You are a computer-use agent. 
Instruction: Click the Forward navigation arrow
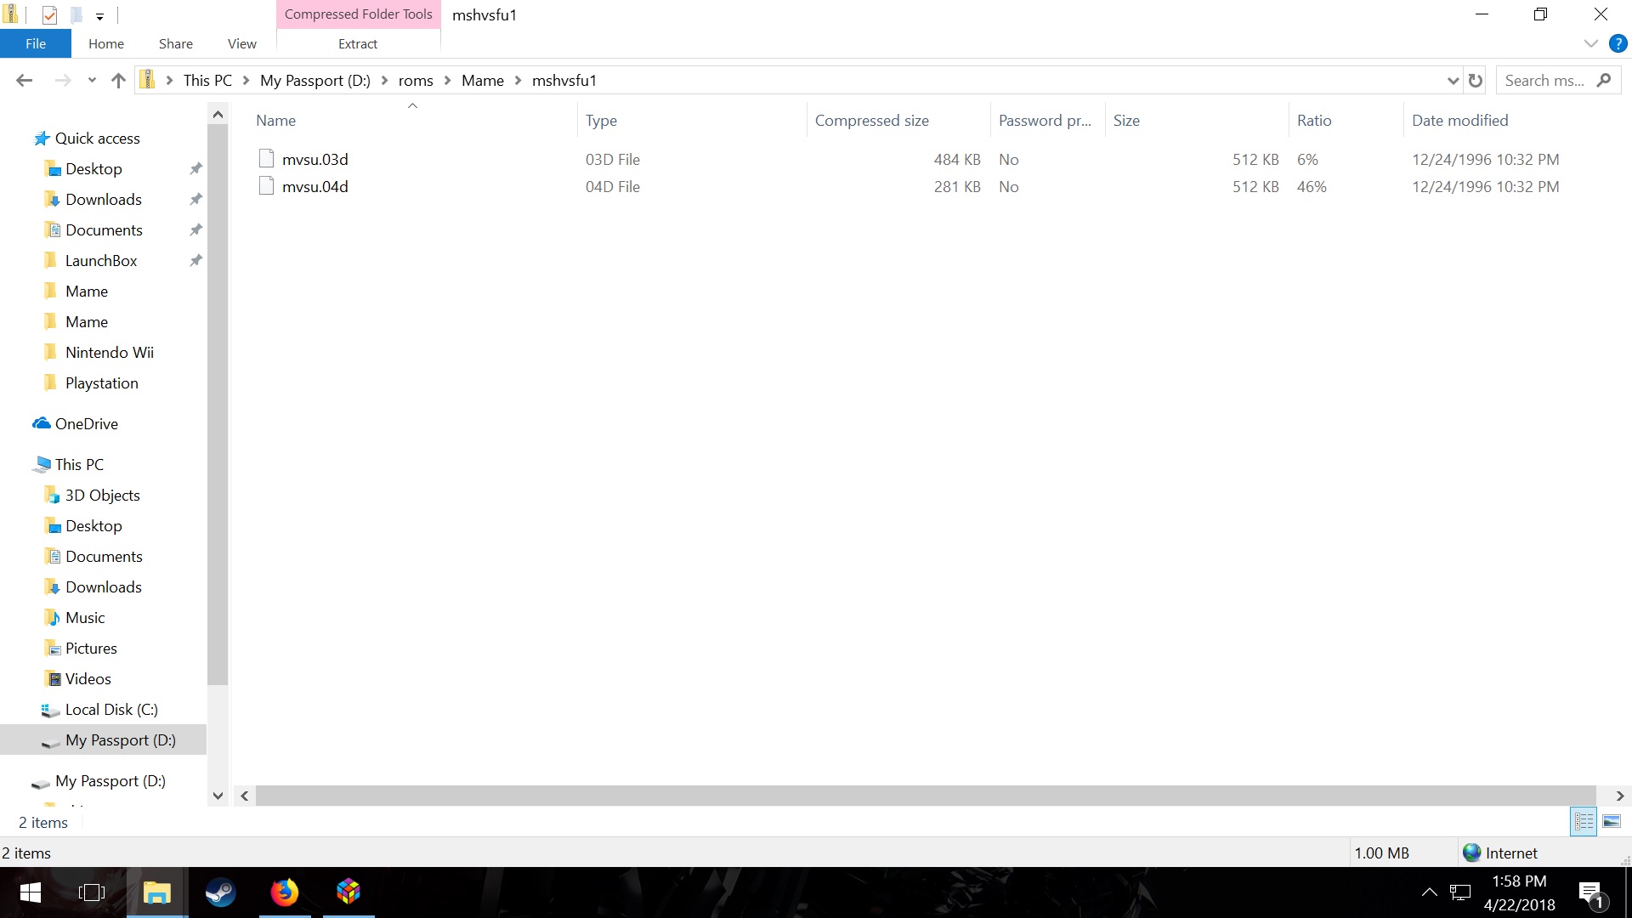pos(63,80)
